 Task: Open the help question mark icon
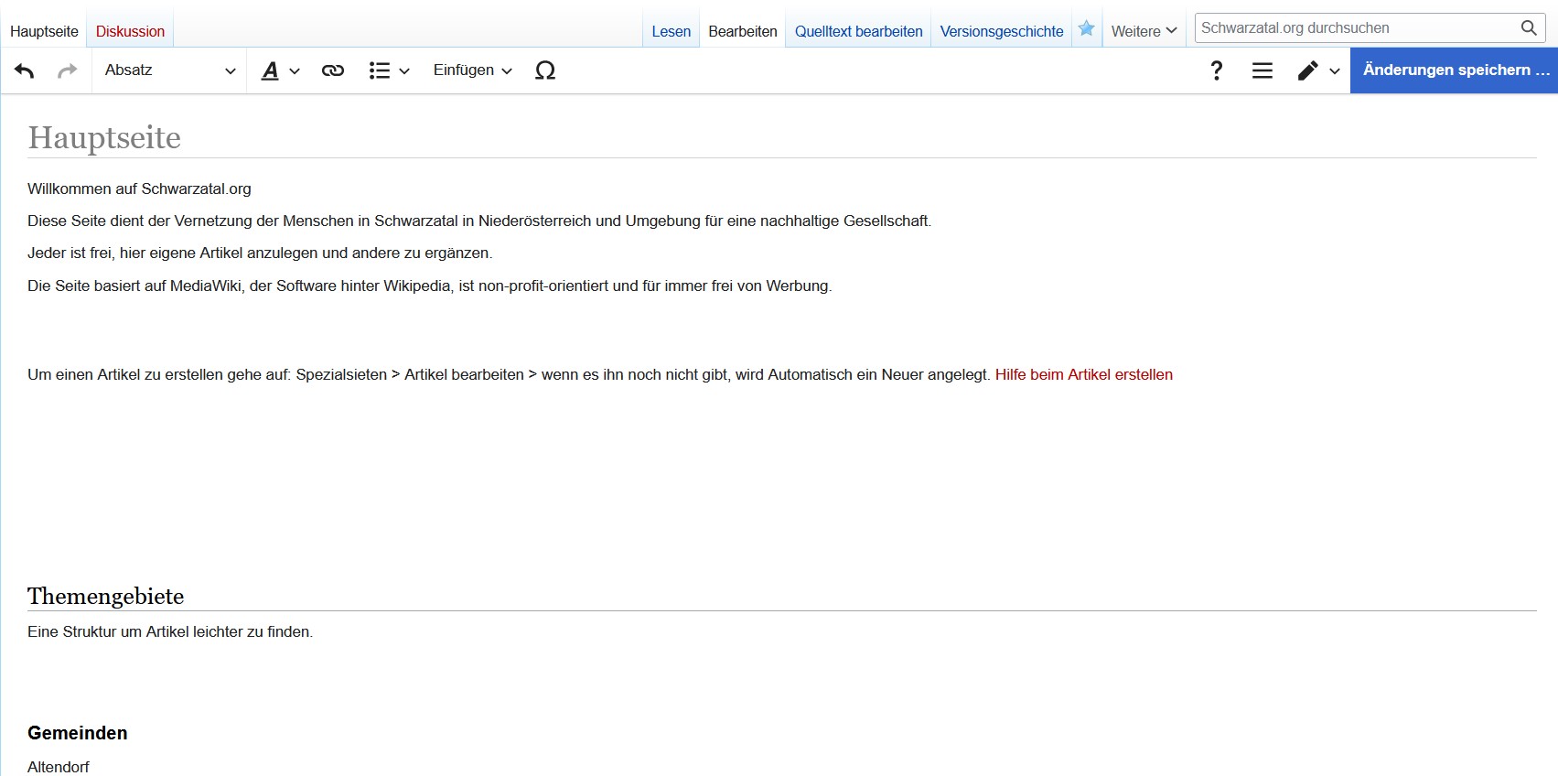click(x=1216, y=70)
